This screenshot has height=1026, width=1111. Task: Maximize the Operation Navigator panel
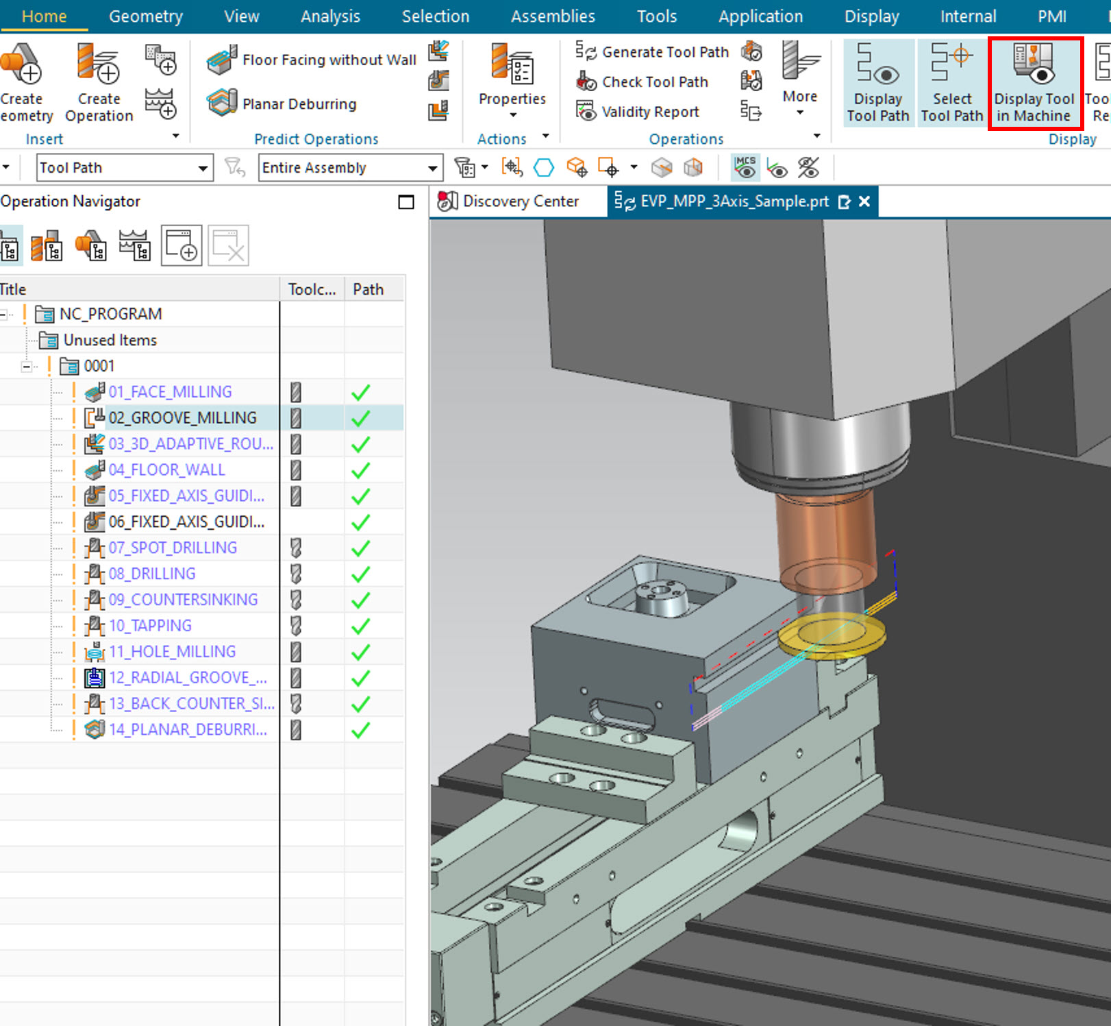[x=406, y=202]
